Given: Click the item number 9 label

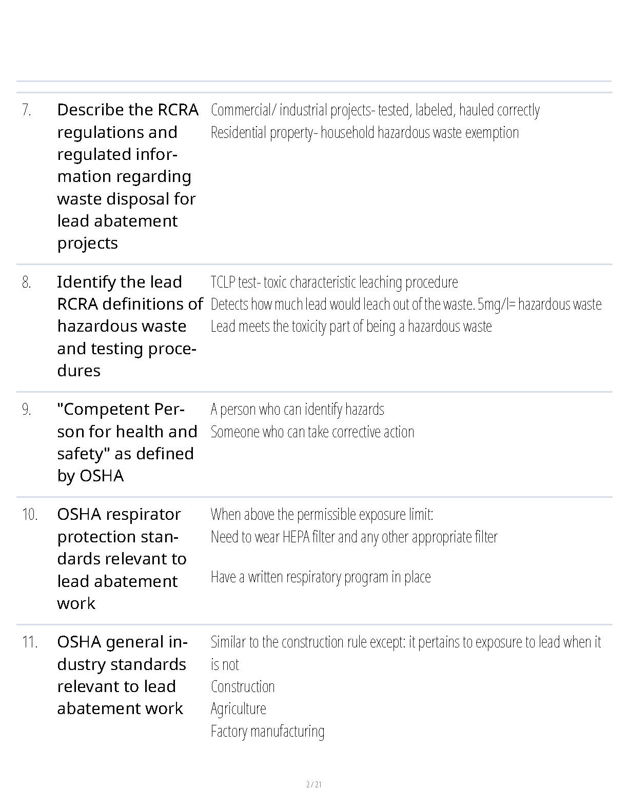Looking at the screenshot, I should tap(27, 410).
